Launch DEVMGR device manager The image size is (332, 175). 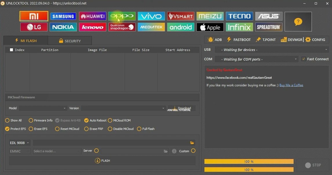click(292, 40)
